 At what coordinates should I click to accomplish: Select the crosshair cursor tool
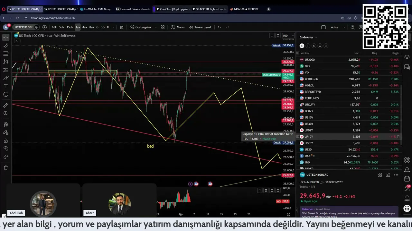point(6,38)
